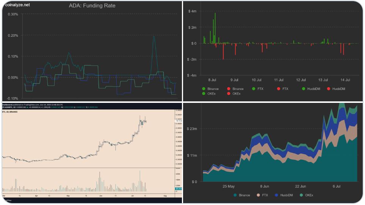
Task: Toggle green OKEx series in liquidations legend
Action: (209, 93)
